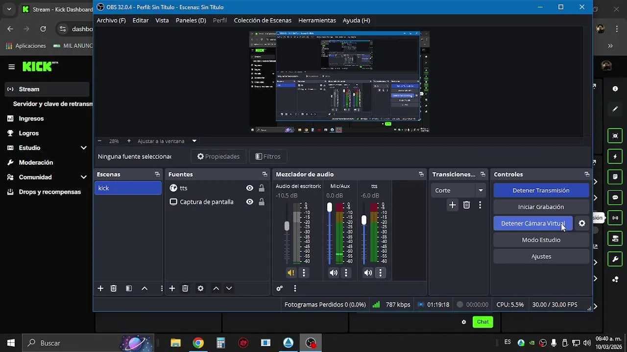
Task: Toggle visibility of the tts source
Action: point(250,188)
